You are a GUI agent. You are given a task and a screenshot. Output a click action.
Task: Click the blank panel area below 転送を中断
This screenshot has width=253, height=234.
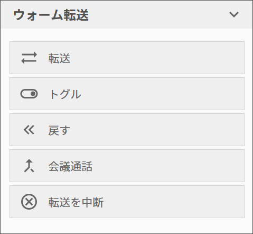coord(126,226)
